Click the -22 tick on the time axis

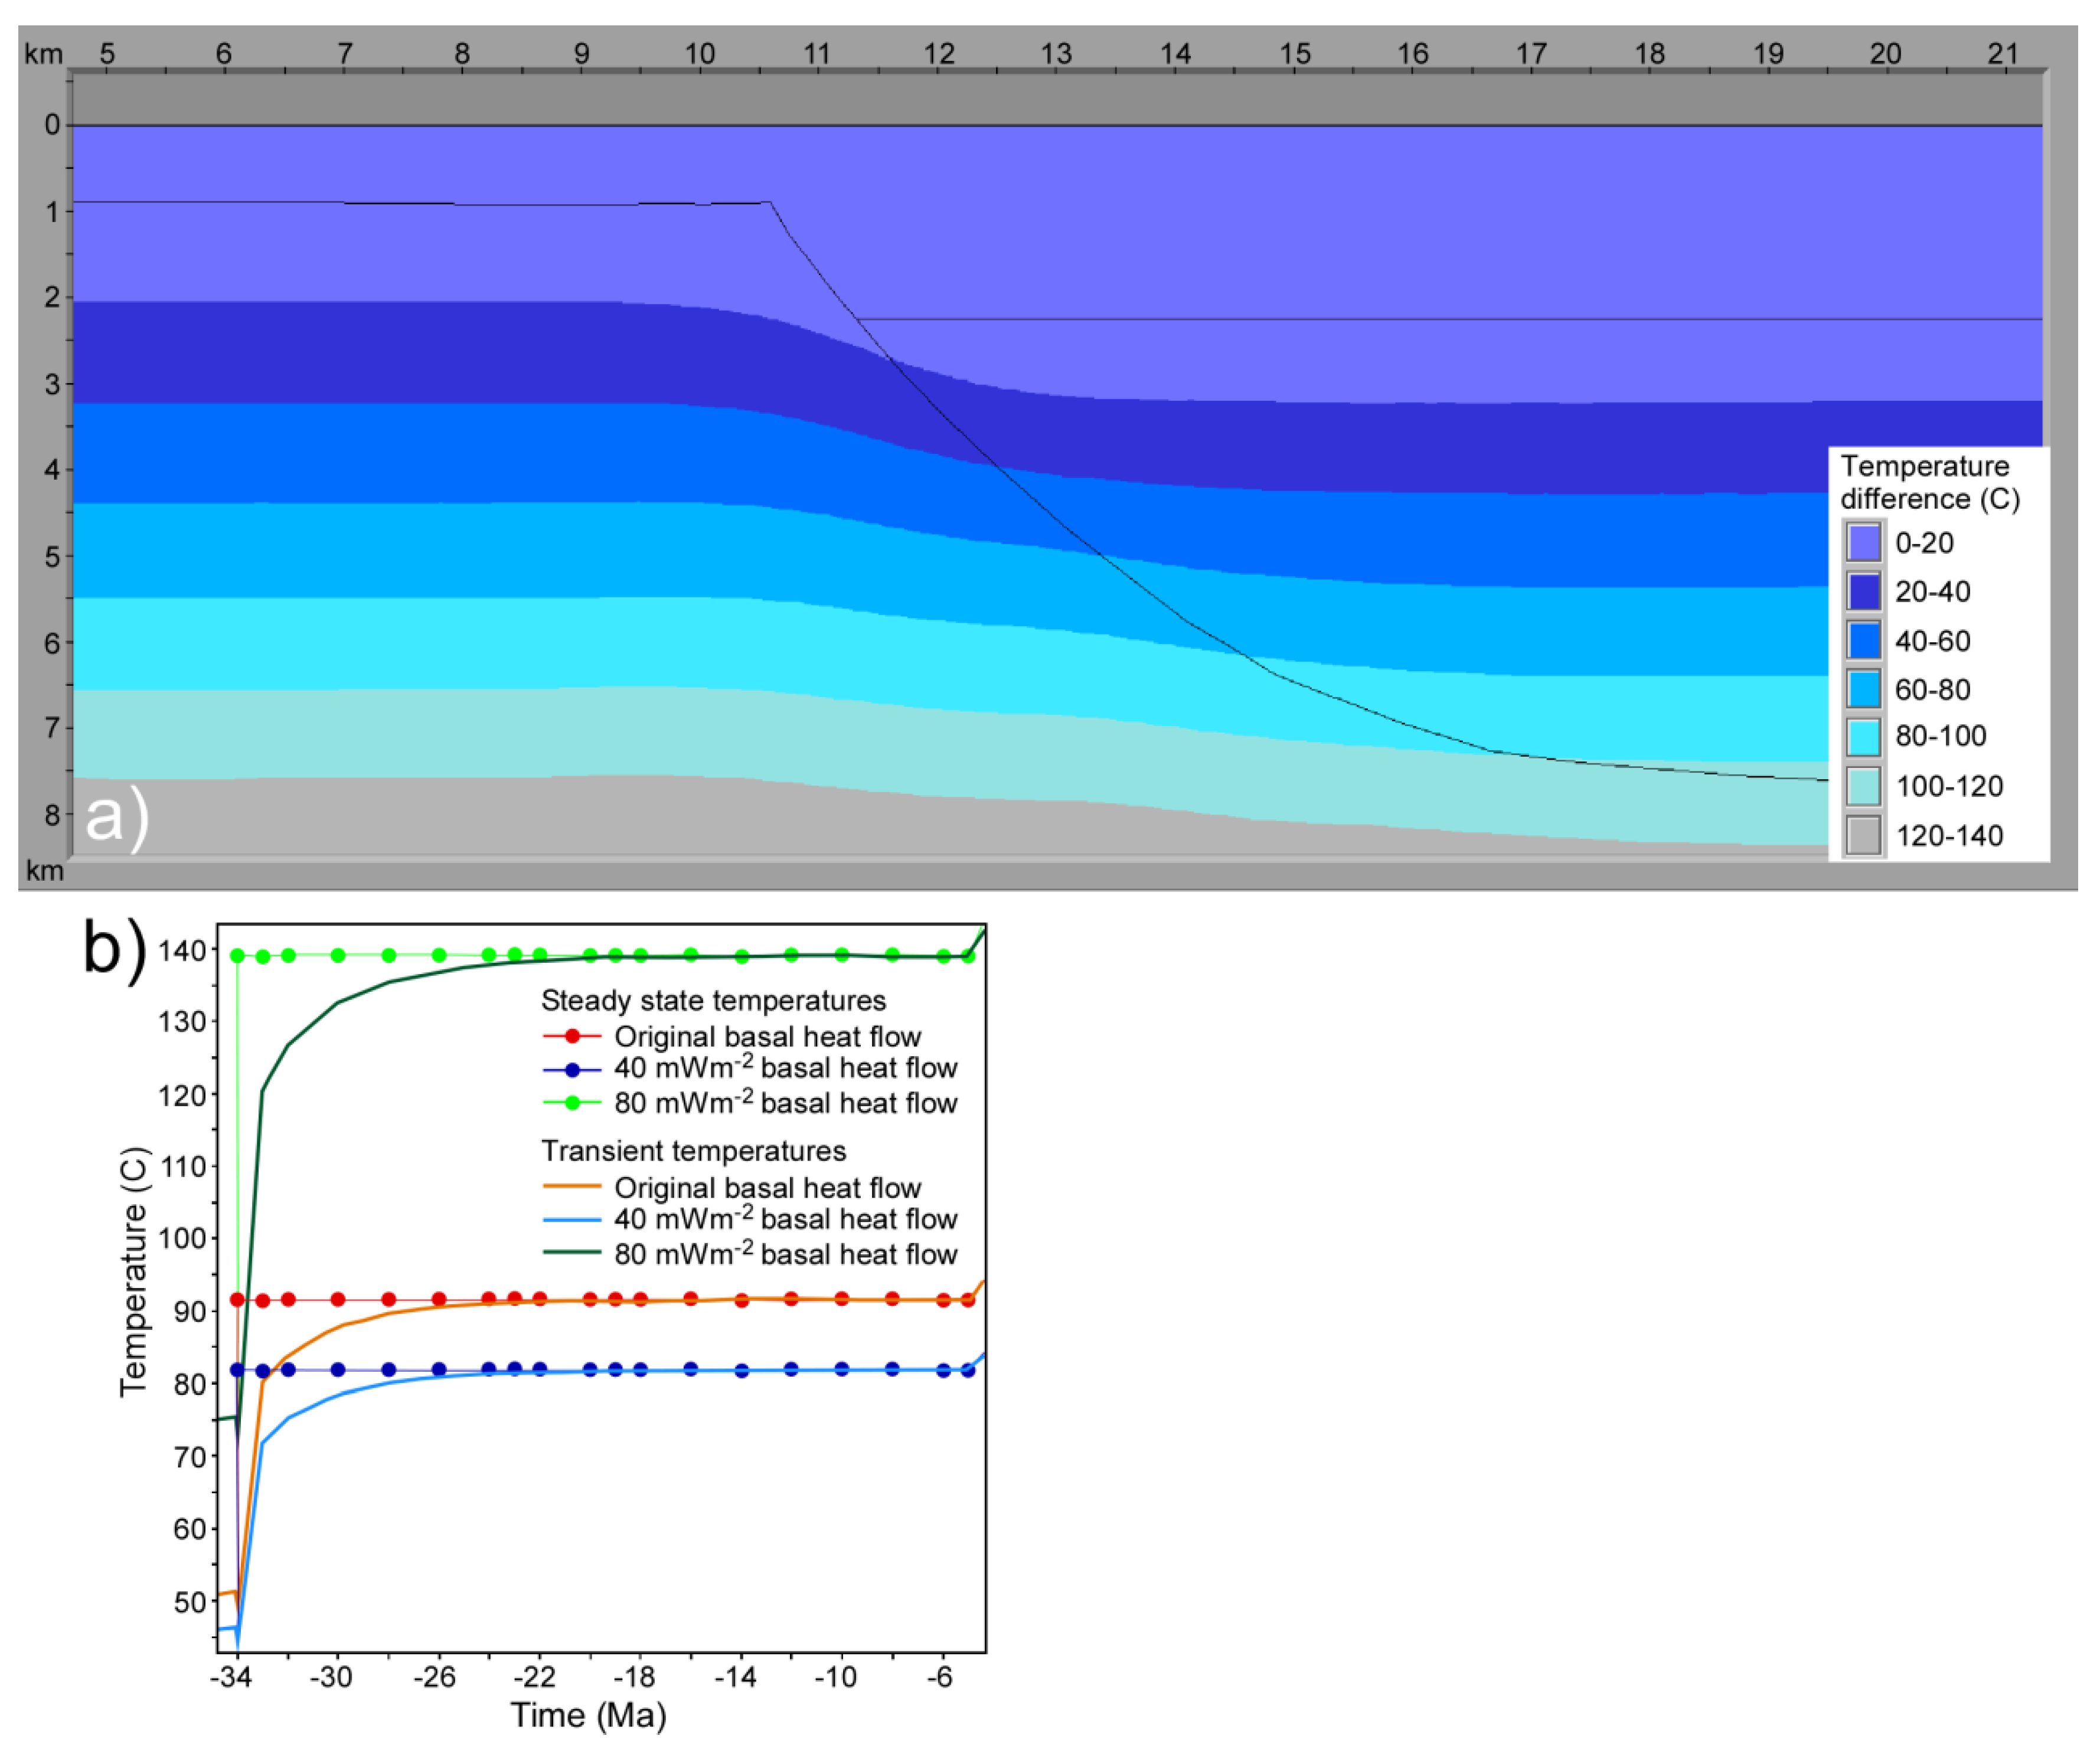click(x=536, y=1677)
